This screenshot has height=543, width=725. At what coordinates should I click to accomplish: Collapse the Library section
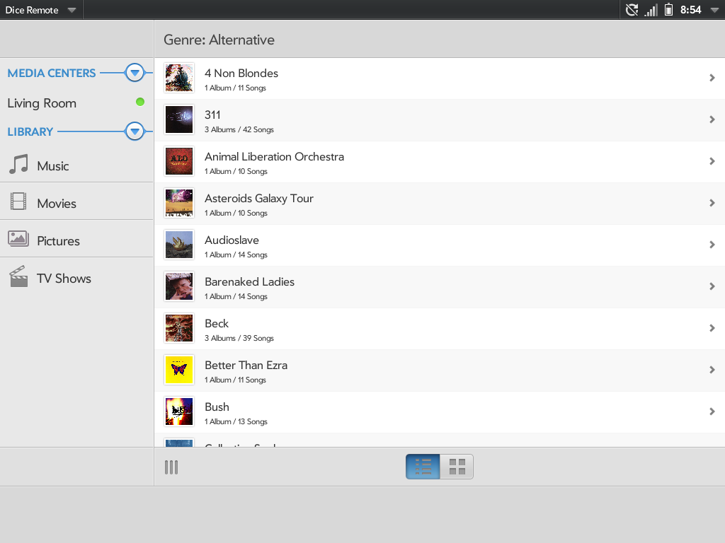point(135,132)
